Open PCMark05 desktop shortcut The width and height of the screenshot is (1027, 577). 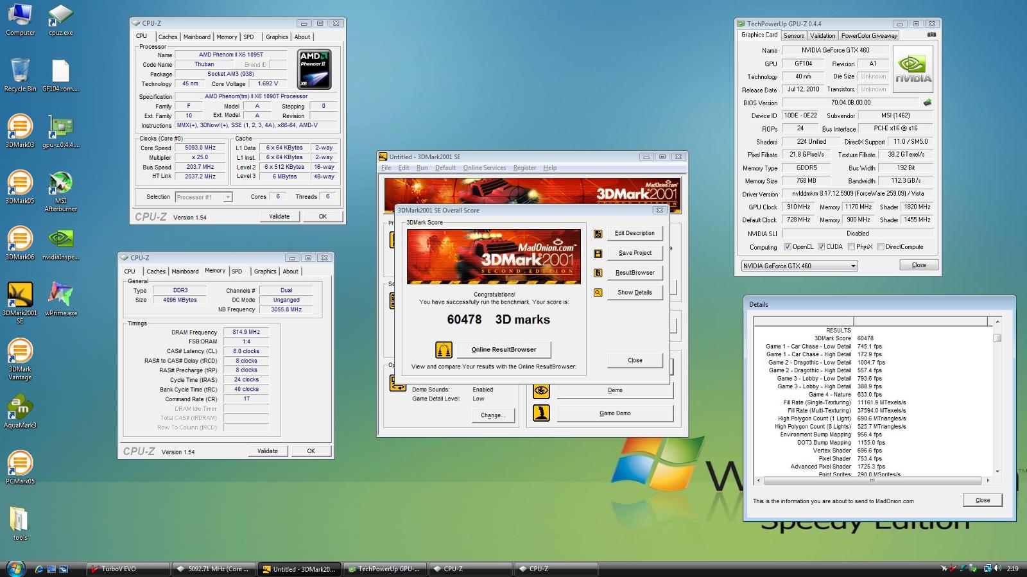[20, 467]
